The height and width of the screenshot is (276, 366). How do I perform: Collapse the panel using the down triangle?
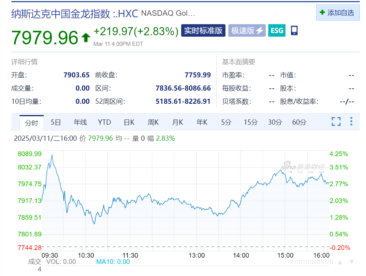[352, 262]
